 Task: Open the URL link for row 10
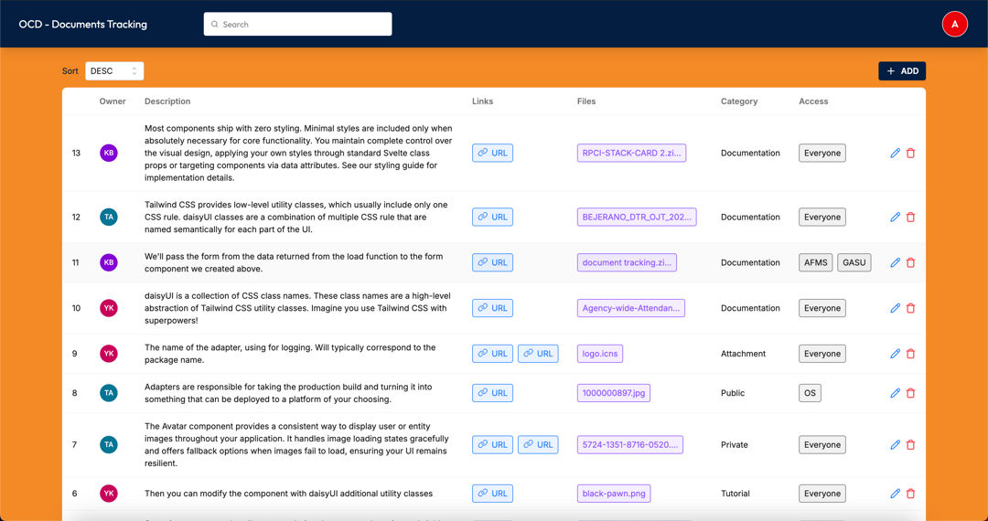point(492,308)
